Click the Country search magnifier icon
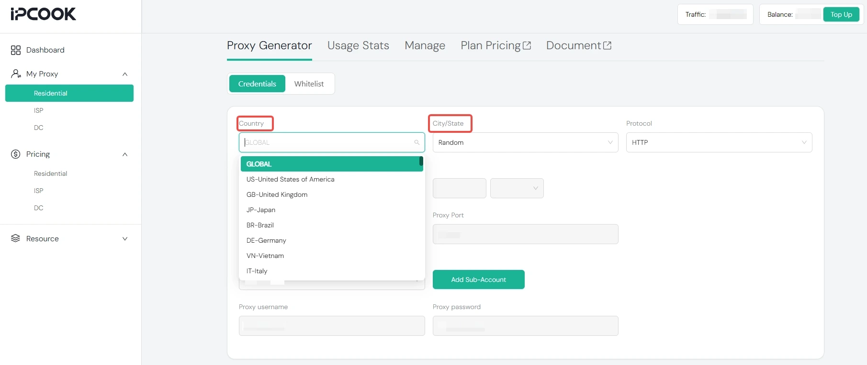The width and height of the screenshot is (867, 365). tap(417, 142)
